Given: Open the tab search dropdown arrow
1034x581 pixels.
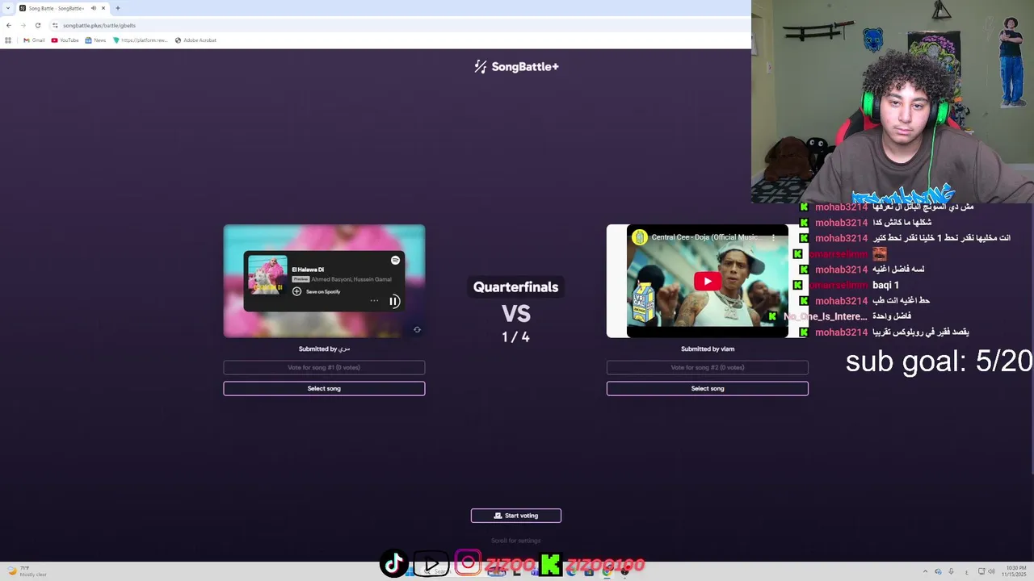Looking at the screenshot, I should coord(8,8).
